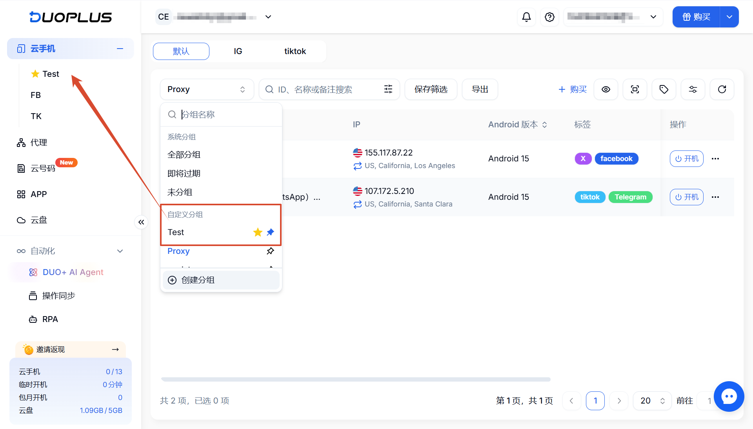Switch to the IG tab
This screenshot has width=753, height=429.
pos(238,51)
